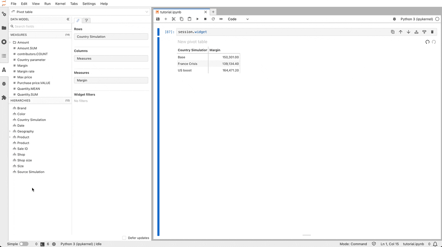The height and width of the screenshot is (247, 442).
Task: Restart the kernel with the circular arrow icon
Action: tap(213, 19)
